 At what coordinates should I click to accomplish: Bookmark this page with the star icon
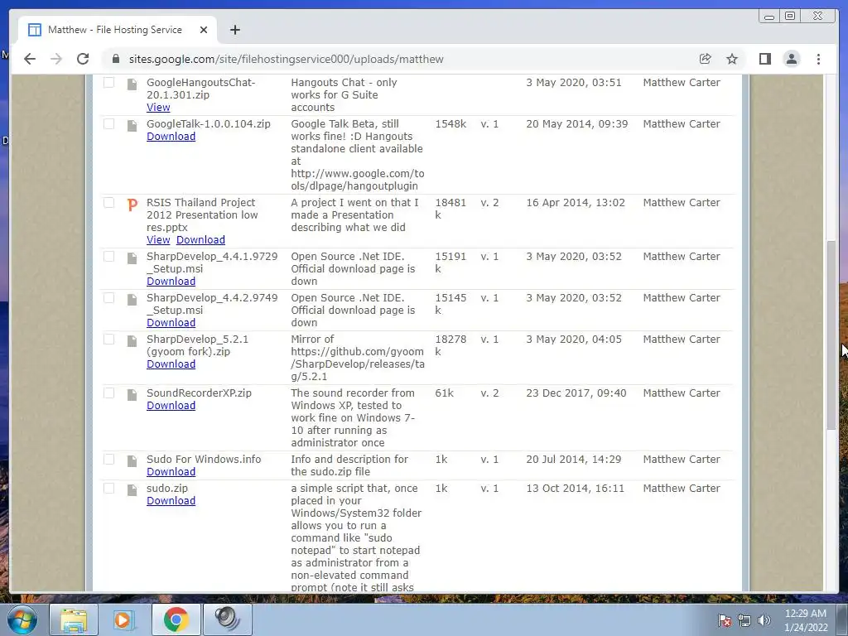[x=732, y=59]
